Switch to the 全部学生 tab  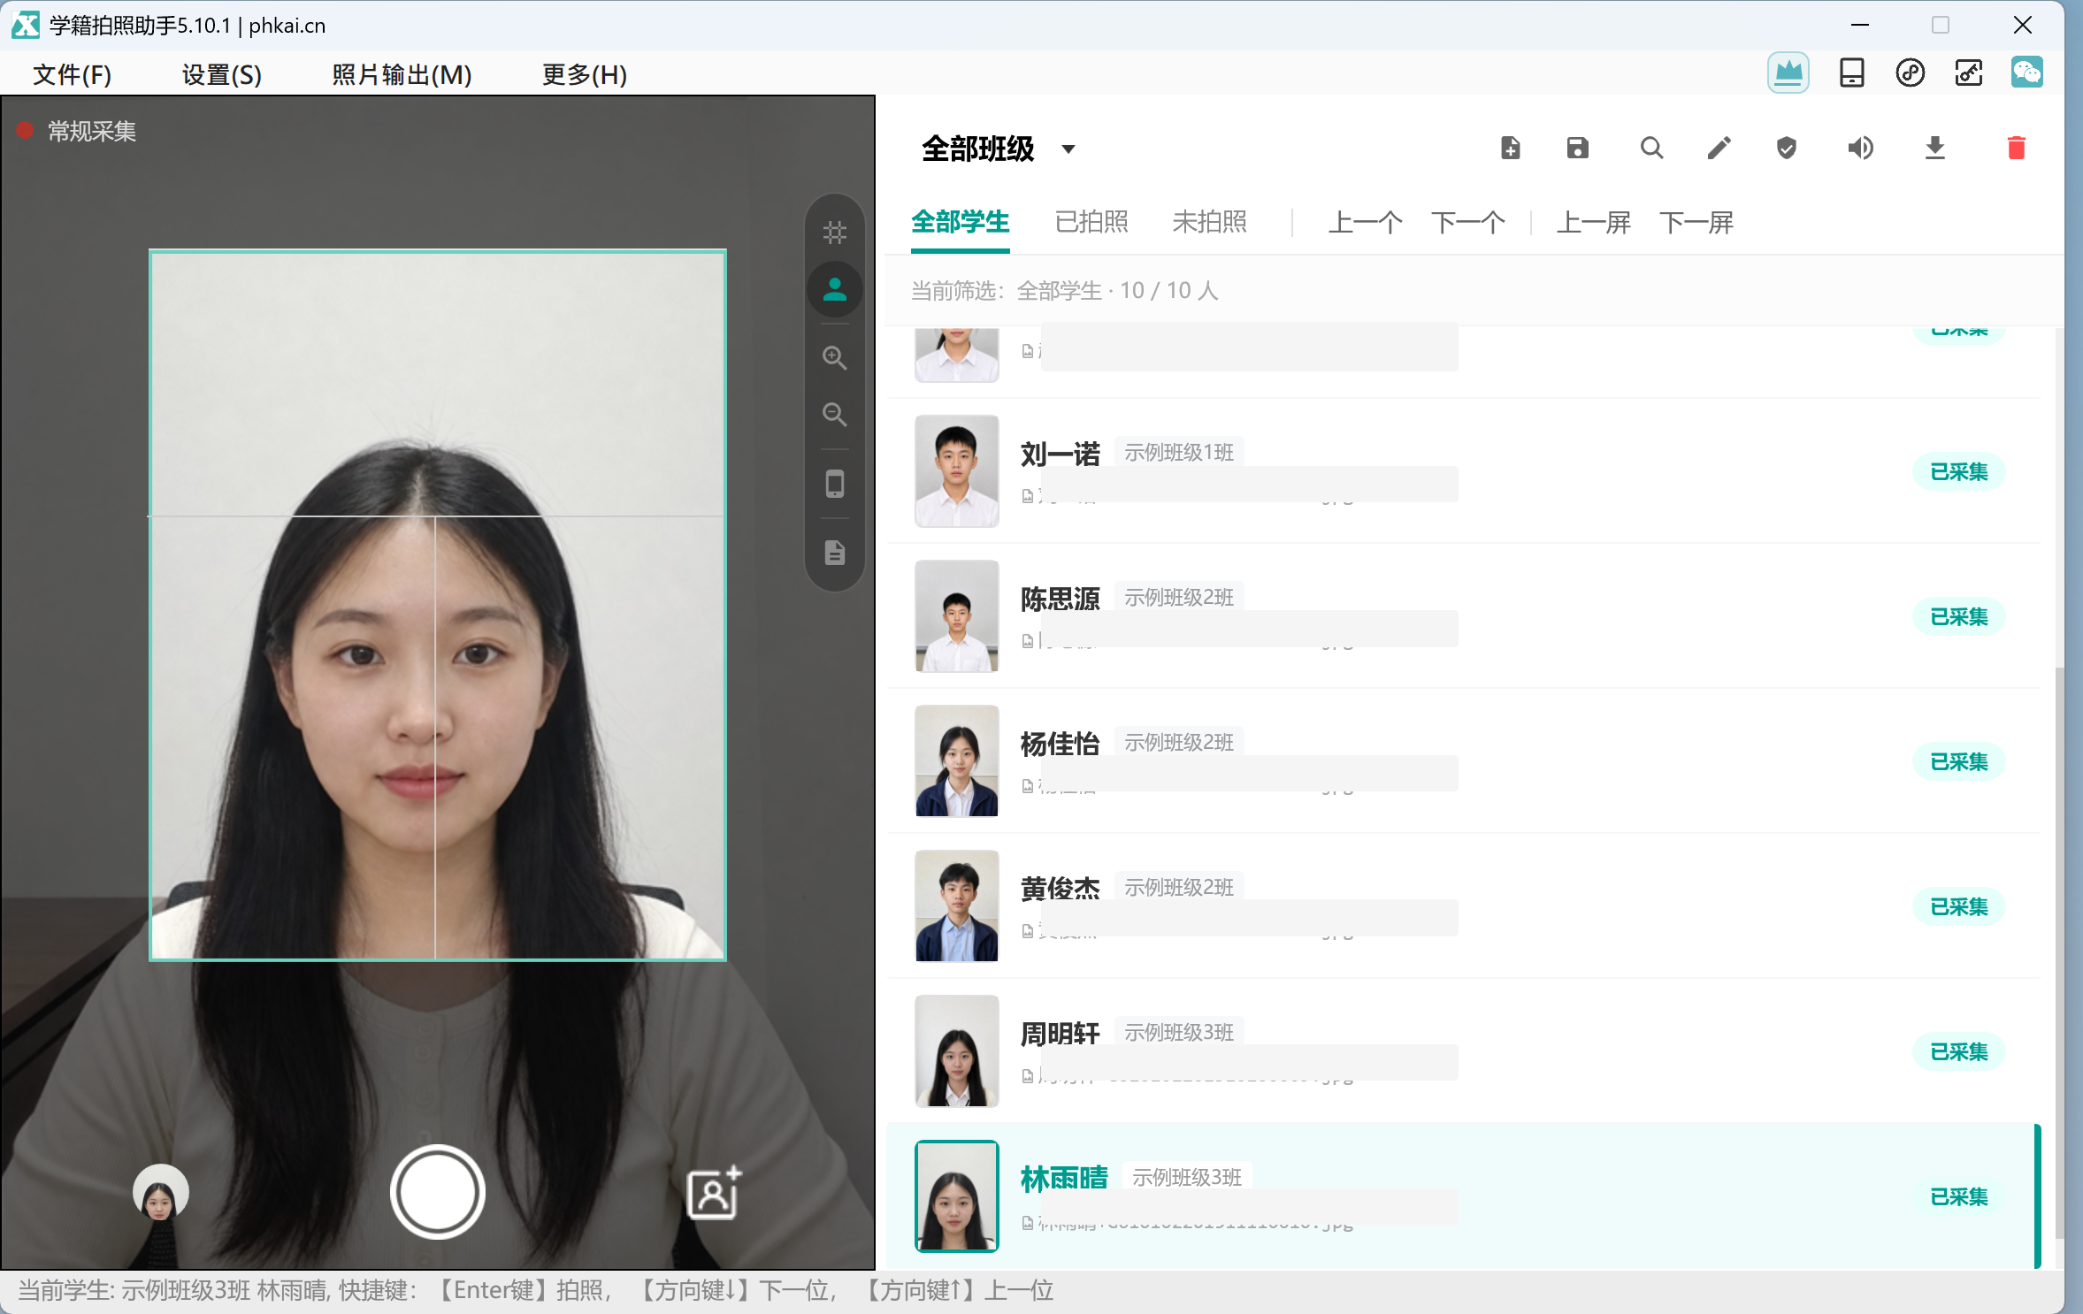click(x=960, y=222)
